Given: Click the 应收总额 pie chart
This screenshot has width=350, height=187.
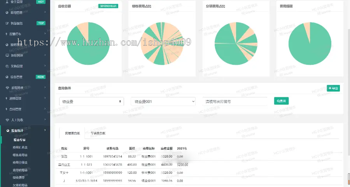Looking at the screenshot, I should 88,43.
